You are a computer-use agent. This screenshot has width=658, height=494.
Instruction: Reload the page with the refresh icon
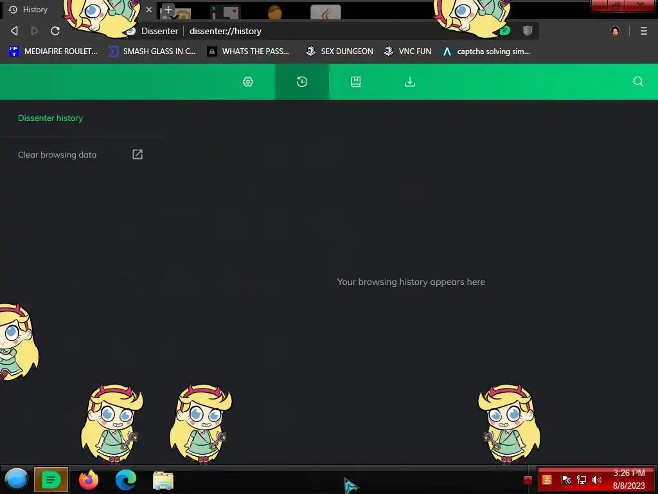tap(55, 31)
